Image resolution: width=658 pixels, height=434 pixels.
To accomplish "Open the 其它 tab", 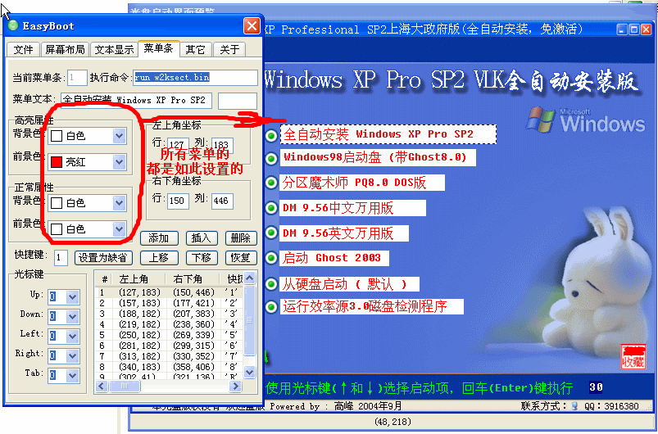I will [x=196, y=49].
